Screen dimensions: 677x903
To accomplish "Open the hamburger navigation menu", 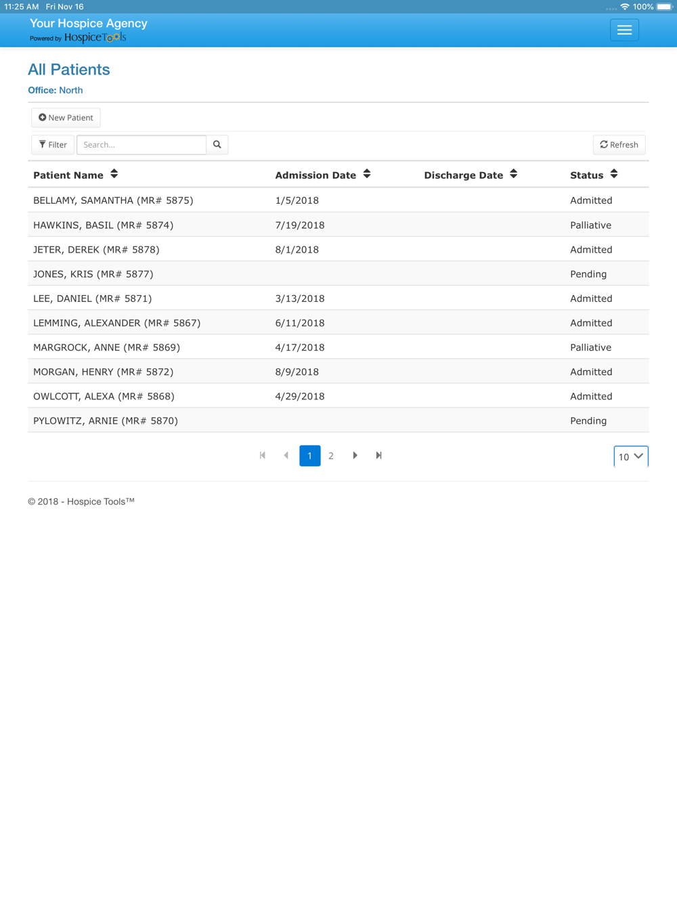I will click(624, 30).
